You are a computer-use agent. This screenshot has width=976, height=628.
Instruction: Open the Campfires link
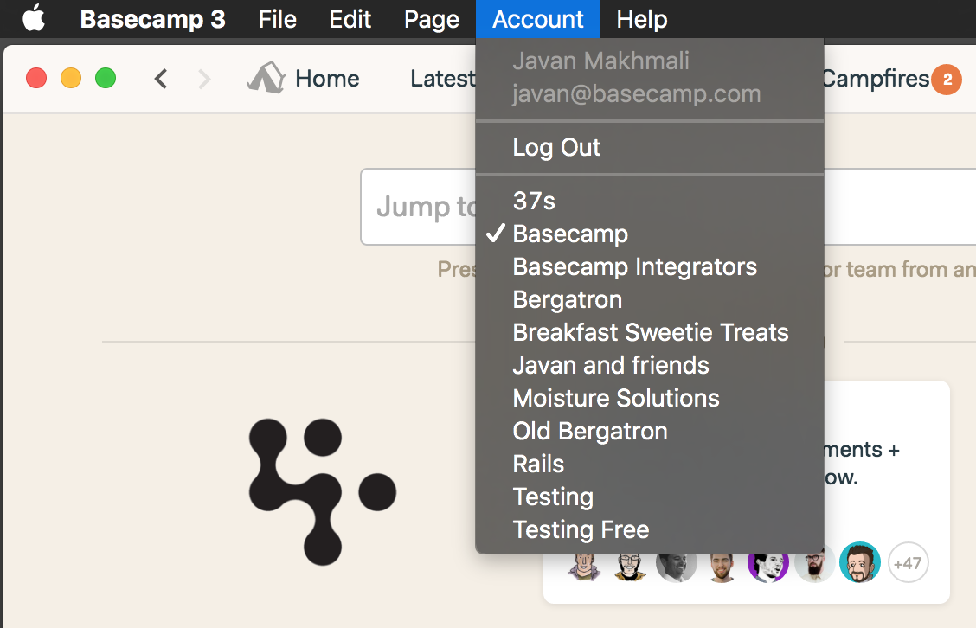875,79
